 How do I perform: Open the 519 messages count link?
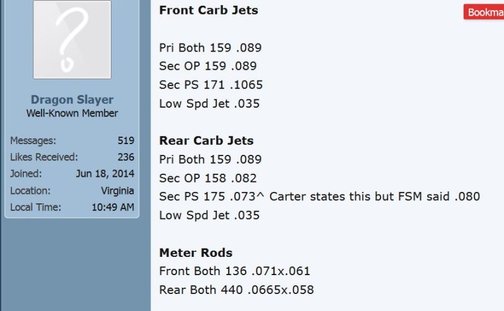point(125,141)
